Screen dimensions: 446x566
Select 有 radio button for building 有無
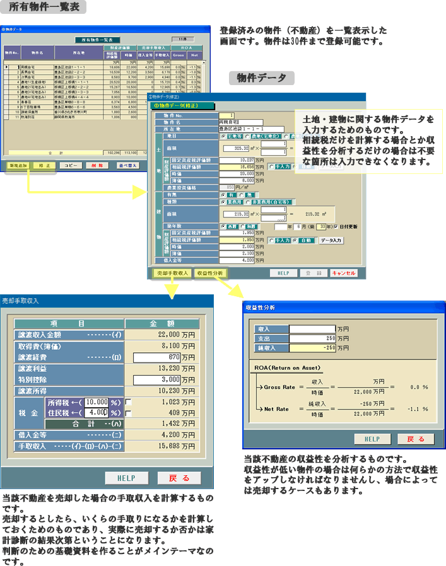point(223,195)
